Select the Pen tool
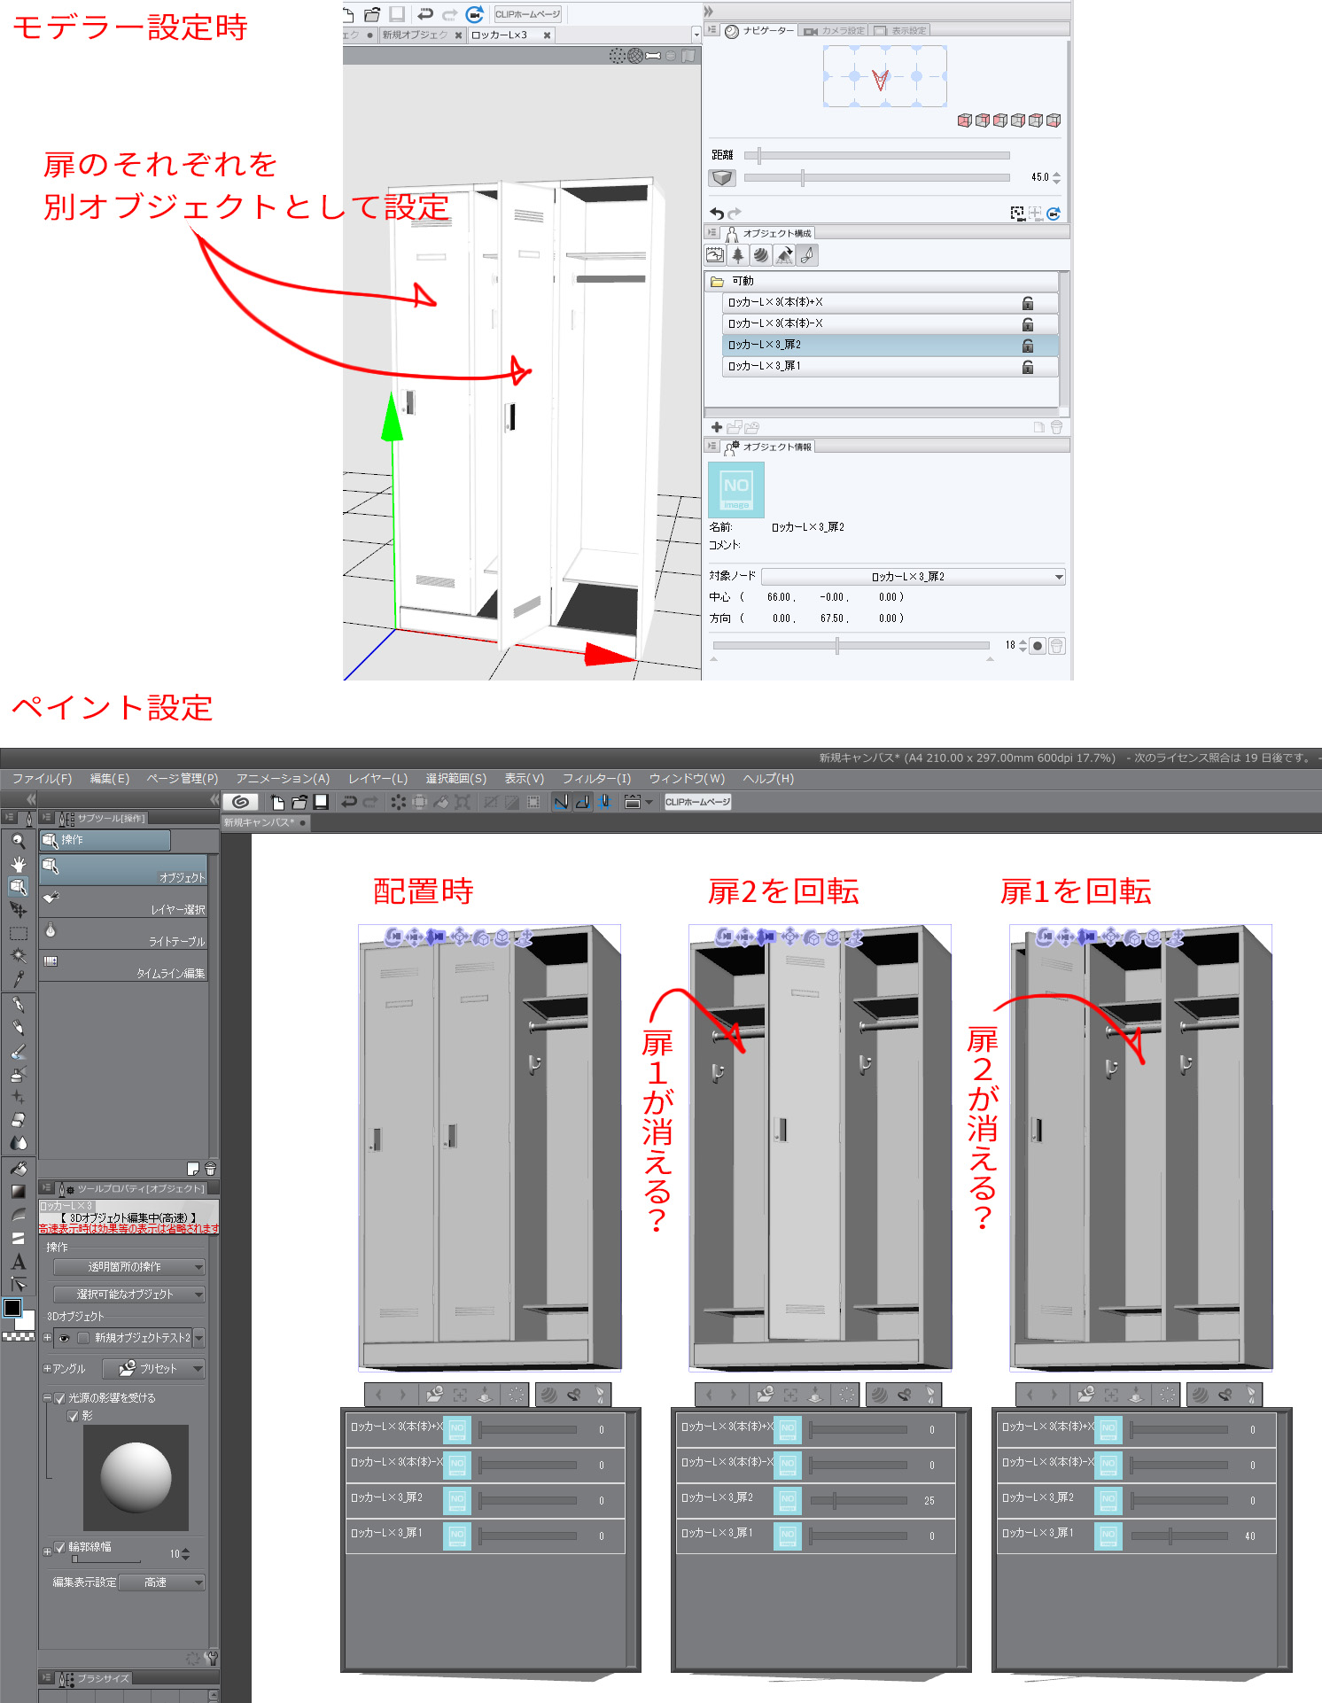 (18, 1005)
